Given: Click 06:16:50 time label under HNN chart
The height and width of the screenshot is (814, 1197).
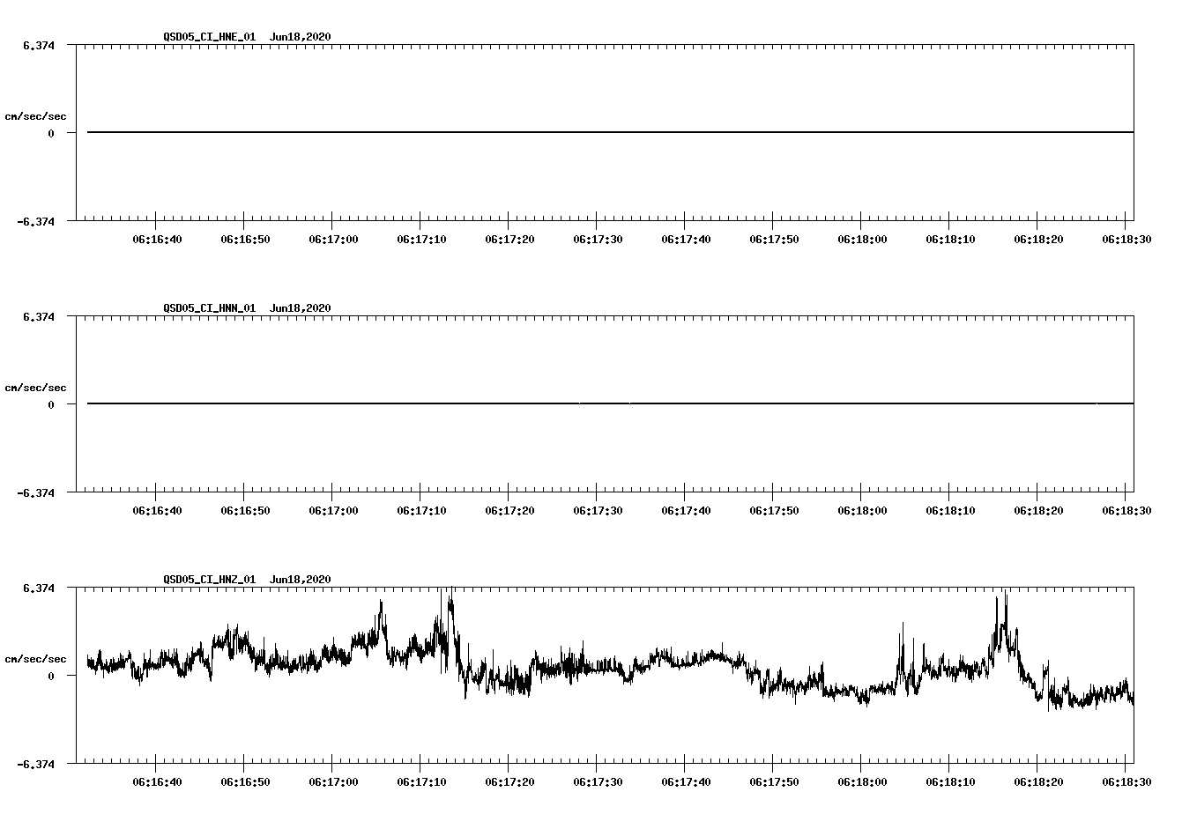Looking at the screenshot, I should point(245,510).
